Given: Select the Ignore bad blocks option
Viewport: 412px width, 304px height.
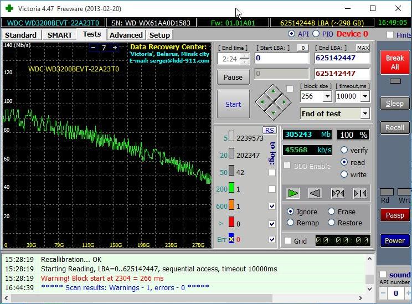Looking at the screenshot, I should point(290,212).
